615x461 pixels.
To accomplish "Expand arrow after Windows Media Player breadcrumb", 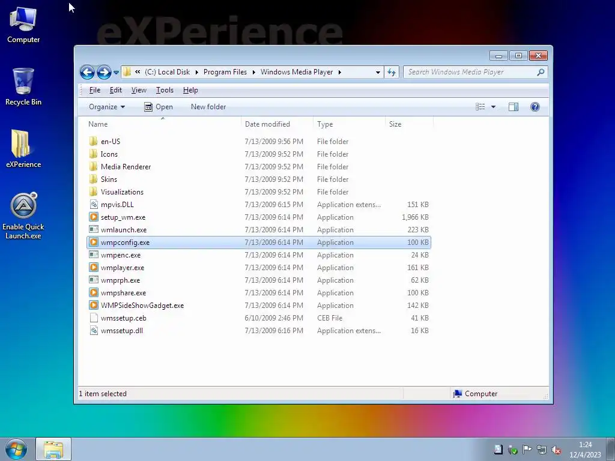I will tap(340, 72).
